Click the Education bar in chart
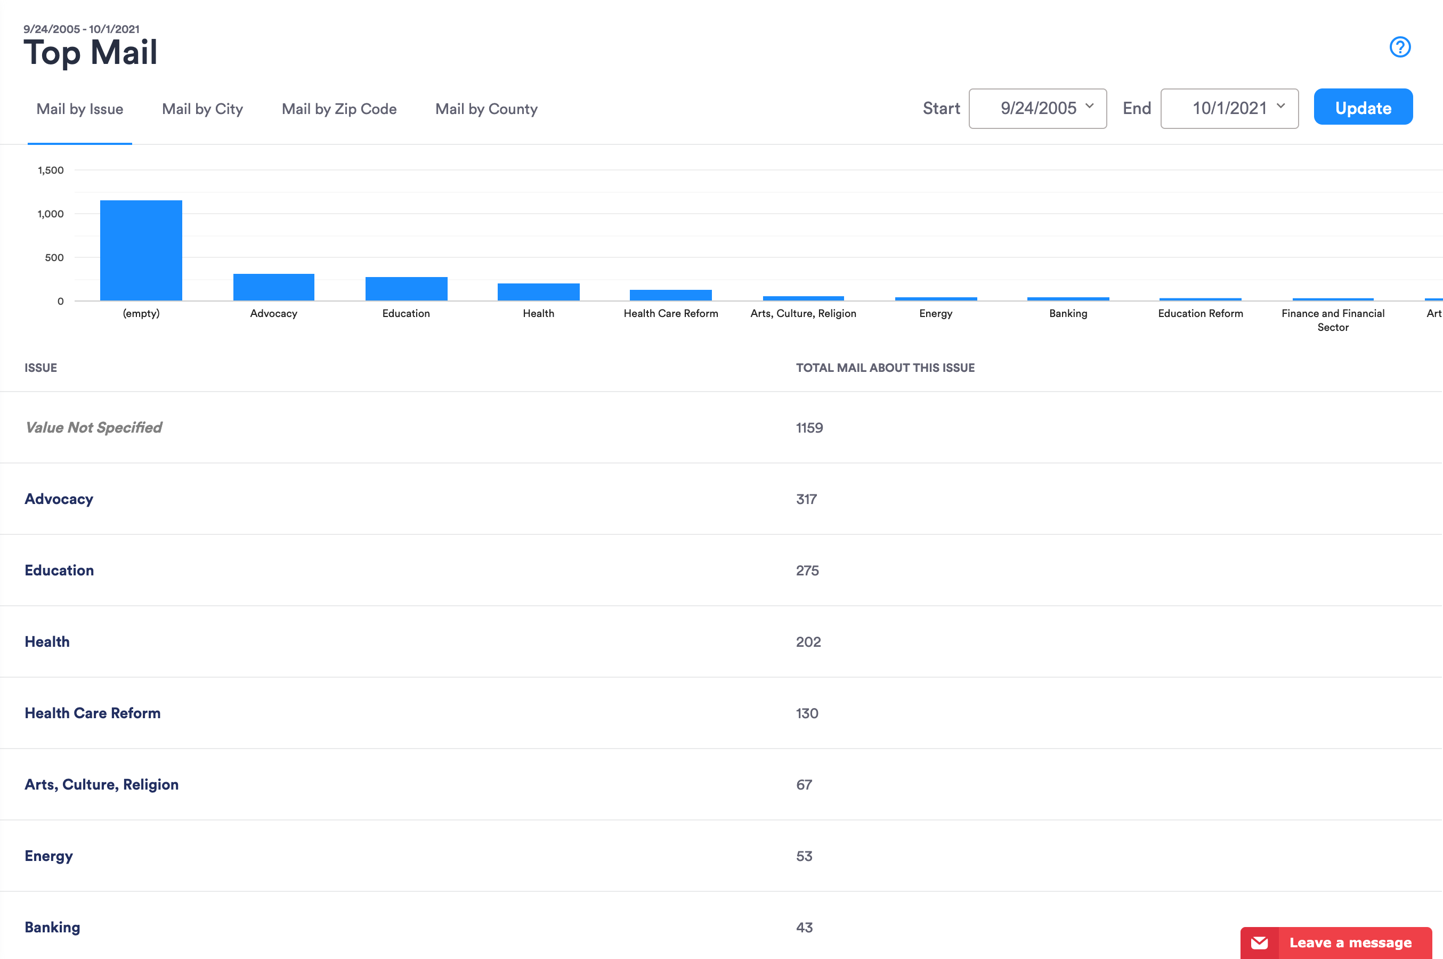The width and height of the screenshot is (1443, 959). tap(406, 289)
